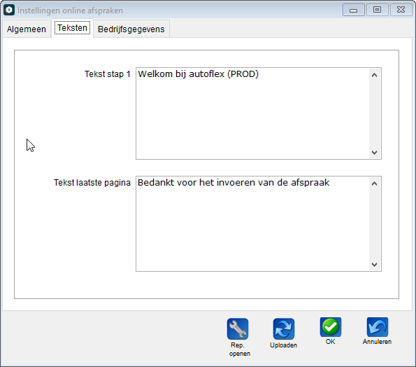Screen dimensions: 416x367
Task: Click the 'Welkom bij autoflex (PROD)' text
Action: point(198,74)
